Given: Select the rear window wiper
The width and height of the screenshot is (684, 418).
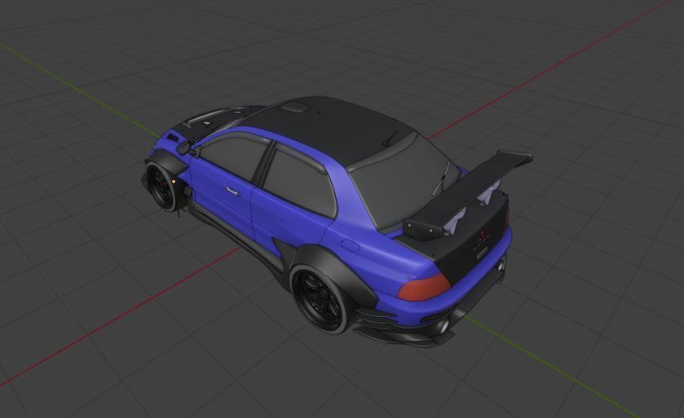Looking at the screenshot, I should pyautogui.click(x=440, y=178).
